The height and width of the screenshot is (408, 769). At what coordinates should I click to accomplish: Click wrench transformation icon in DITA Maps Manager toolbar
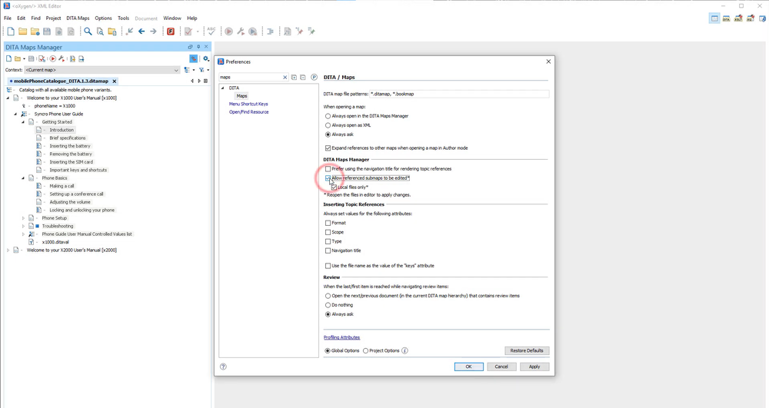click(x=62, y=58)
